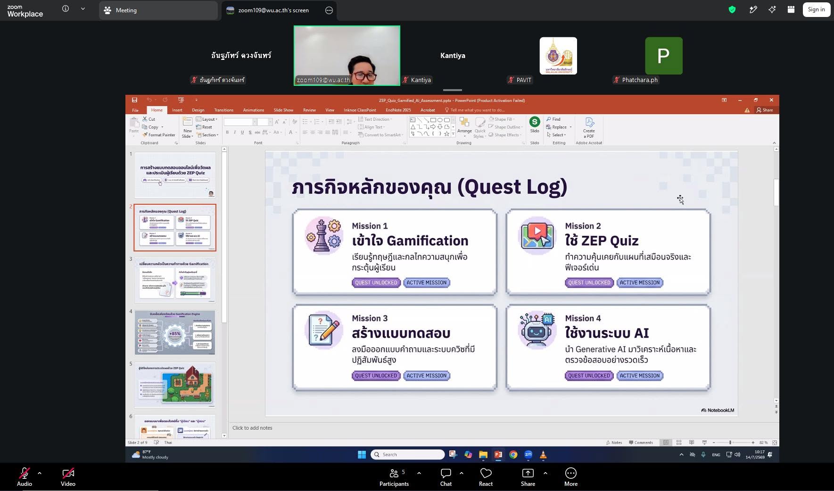Click Share screen in Zoom toolbar

pos(528,477)
